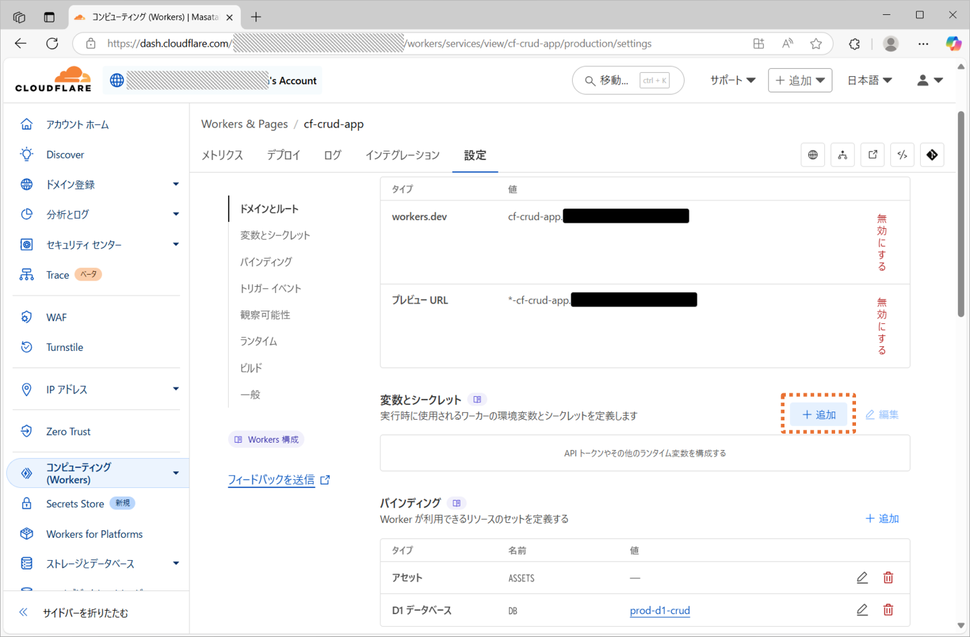Screen dimensions: 970x637
Task: Click 編集 for variables and secrets
Action: [x=882, y=414]
